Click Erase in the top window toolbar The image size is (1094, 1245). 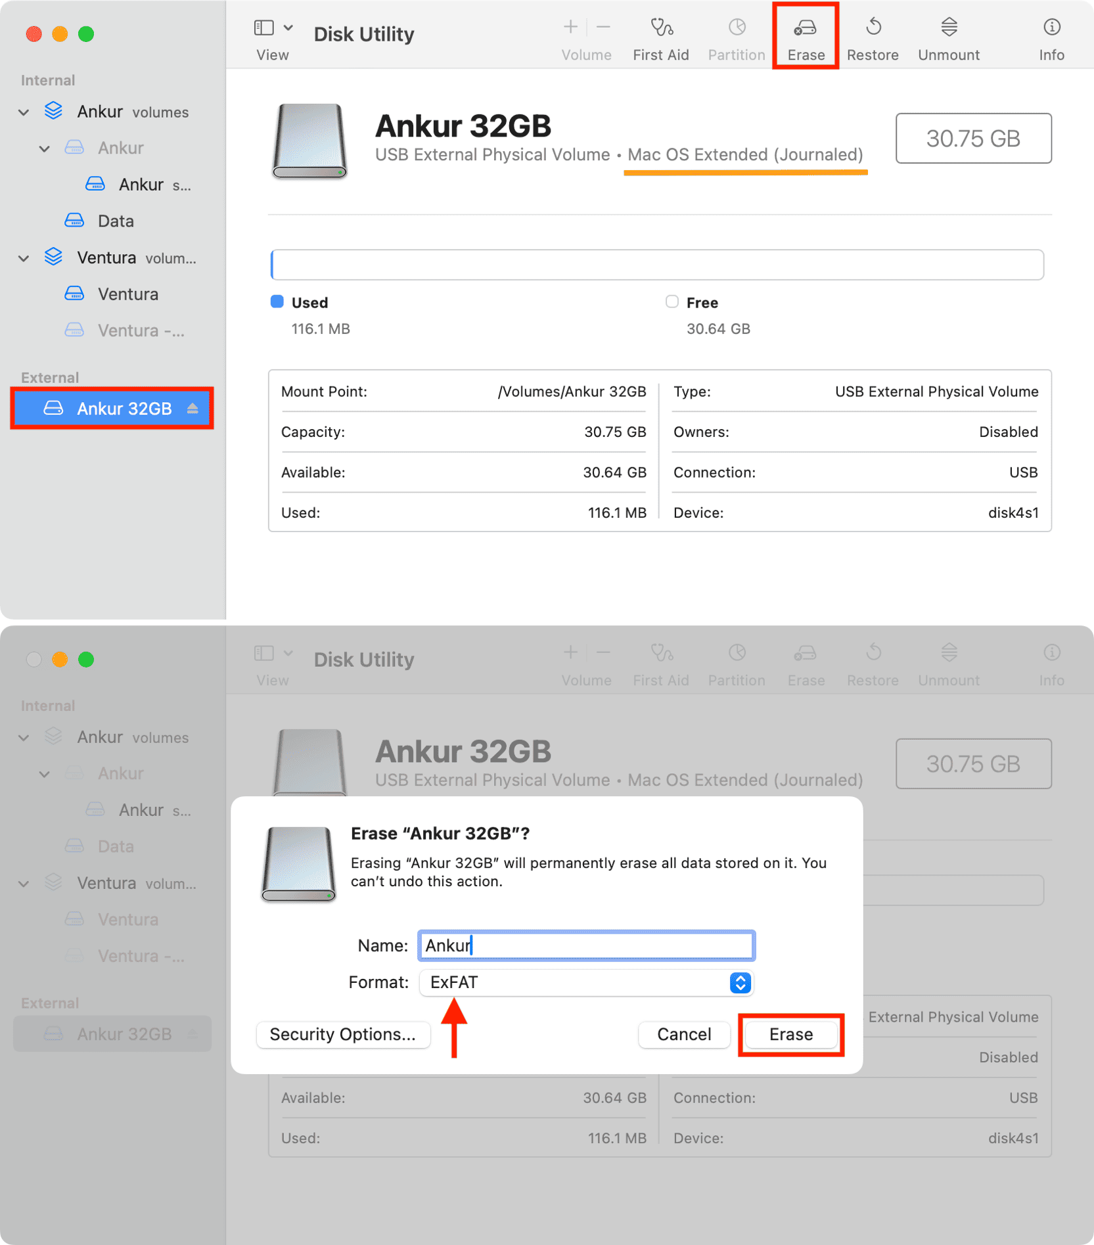(806, 38)
